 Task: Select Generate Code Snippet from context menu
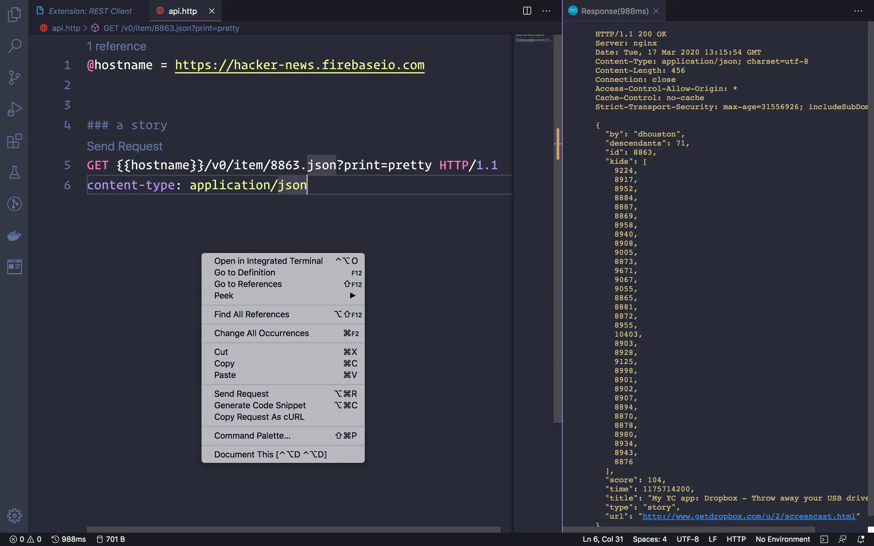260,405
